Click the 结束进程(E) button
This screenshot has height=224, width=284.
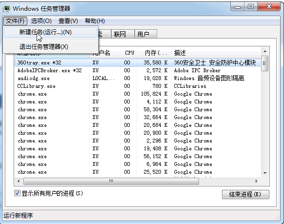pyautogui.click(x=245, y=195)
